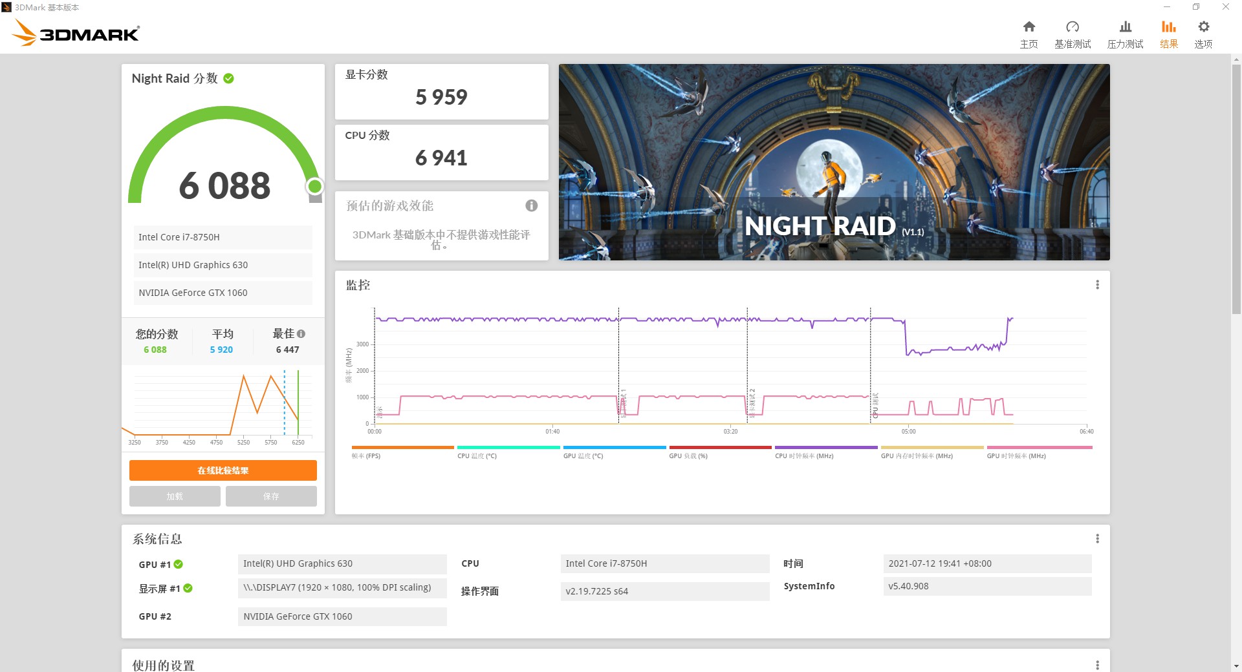The height and width of the screenshot is (672, 1242).
Task: Open the system info (系统信息) three-dot menu
Action: click(1097, 539)
